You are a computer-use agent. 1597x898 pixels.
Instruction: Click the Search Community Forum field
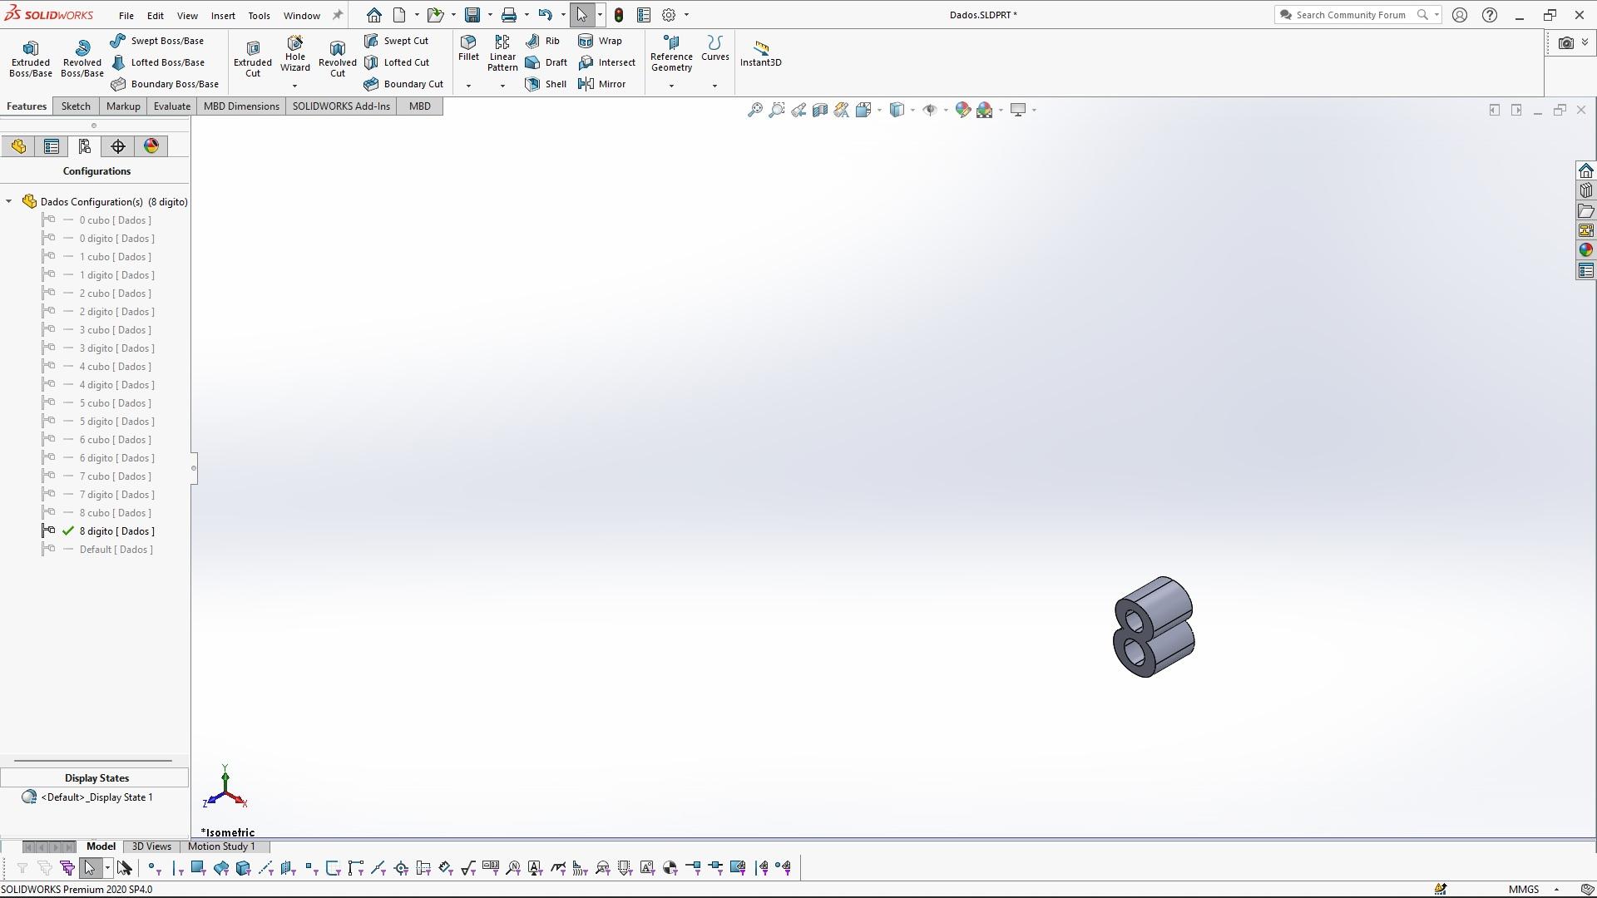click(1350, 15)
